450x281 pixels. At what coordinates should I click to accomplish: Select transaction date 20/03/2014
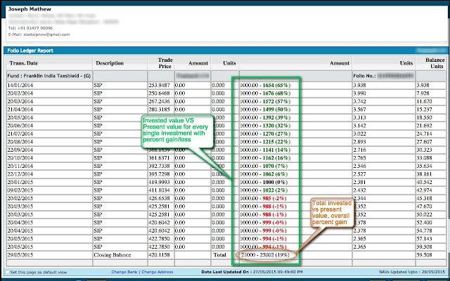click(x=20, y=101)
